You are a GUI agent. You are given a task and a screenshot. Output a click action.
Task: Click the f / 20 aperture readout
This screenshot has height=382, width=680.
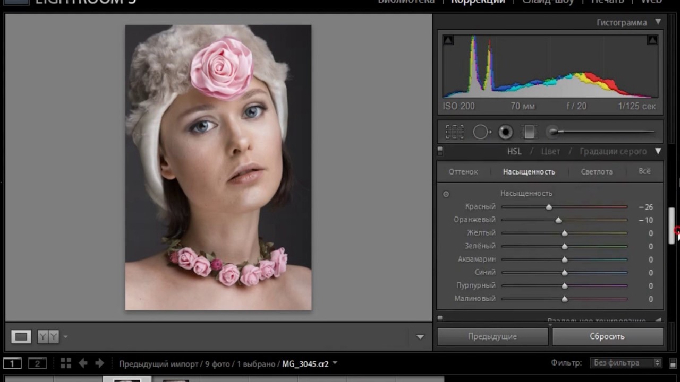[576, 106]
